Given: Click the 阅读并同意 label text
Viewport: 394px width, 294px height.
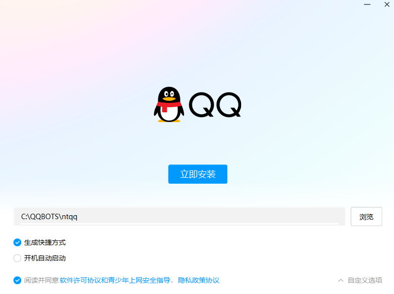Looking at the screenshot, I should (x=41, y=280).
